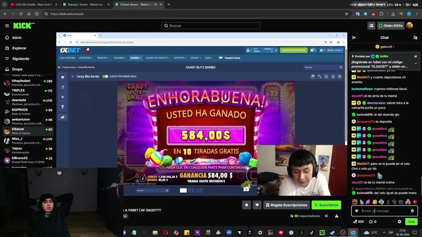Screen dimensions: 422x237
Task: Expand DEPORTES menu in streamed 1xBet page
Action: (86, 58)
